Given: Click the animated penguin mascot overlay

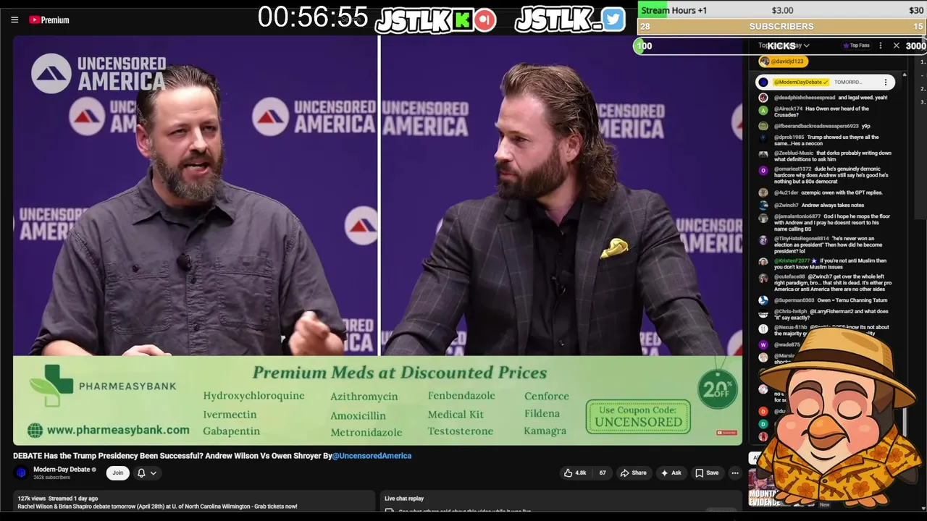Looking at the screenshot, I should tap(839, 418).
